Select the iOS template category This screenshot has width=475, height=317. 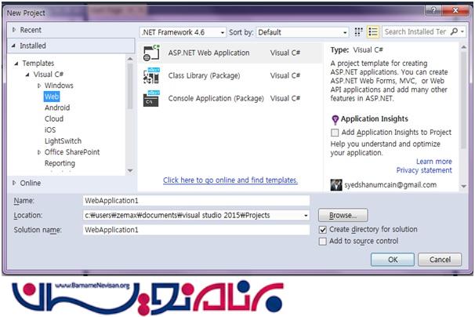(50, 129)
